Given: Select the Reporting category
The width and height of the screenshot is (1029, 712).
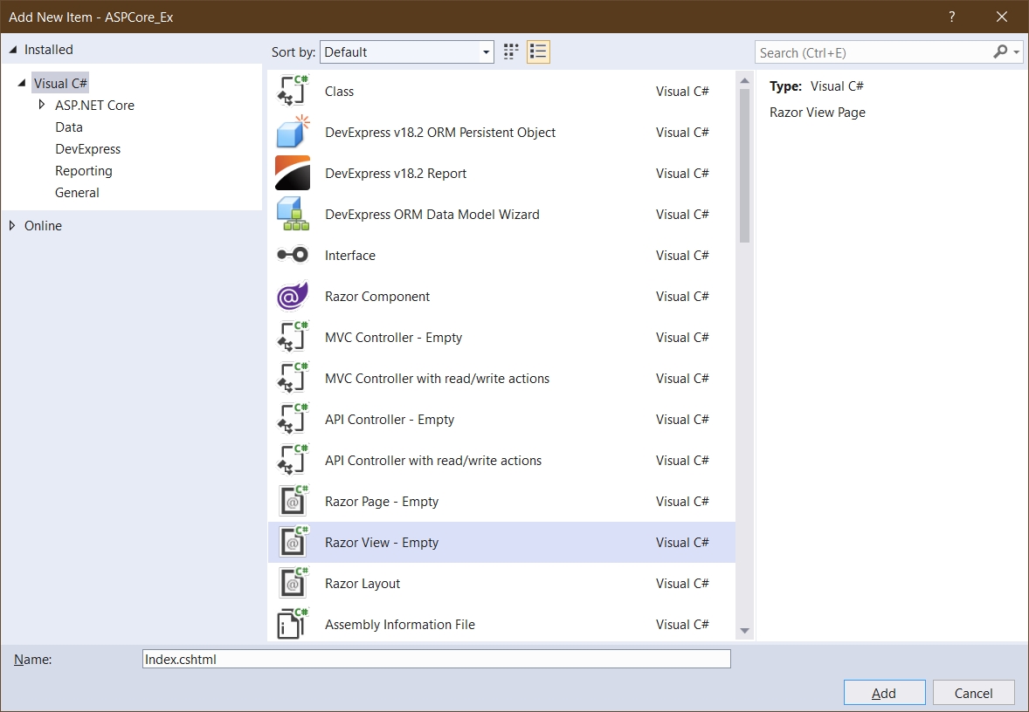Looking at the screenshot, I should point(83,170).
